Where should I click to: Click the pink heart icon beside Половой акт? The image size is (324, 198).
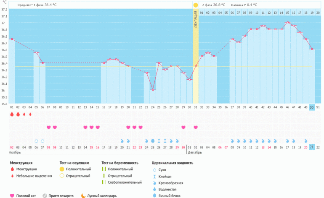point(12,195)
